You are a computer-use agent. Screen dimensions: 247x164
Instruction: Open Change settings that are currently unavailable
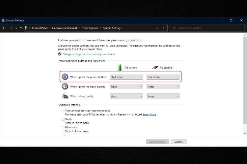[89, 54]
